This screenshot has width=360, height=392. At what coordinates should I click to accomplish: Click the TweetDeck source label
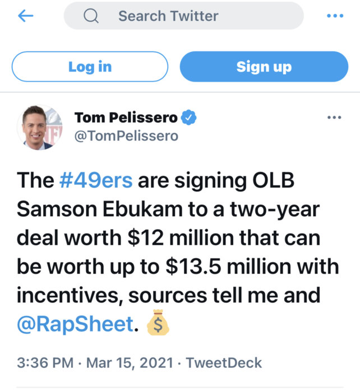pos(224,363)
